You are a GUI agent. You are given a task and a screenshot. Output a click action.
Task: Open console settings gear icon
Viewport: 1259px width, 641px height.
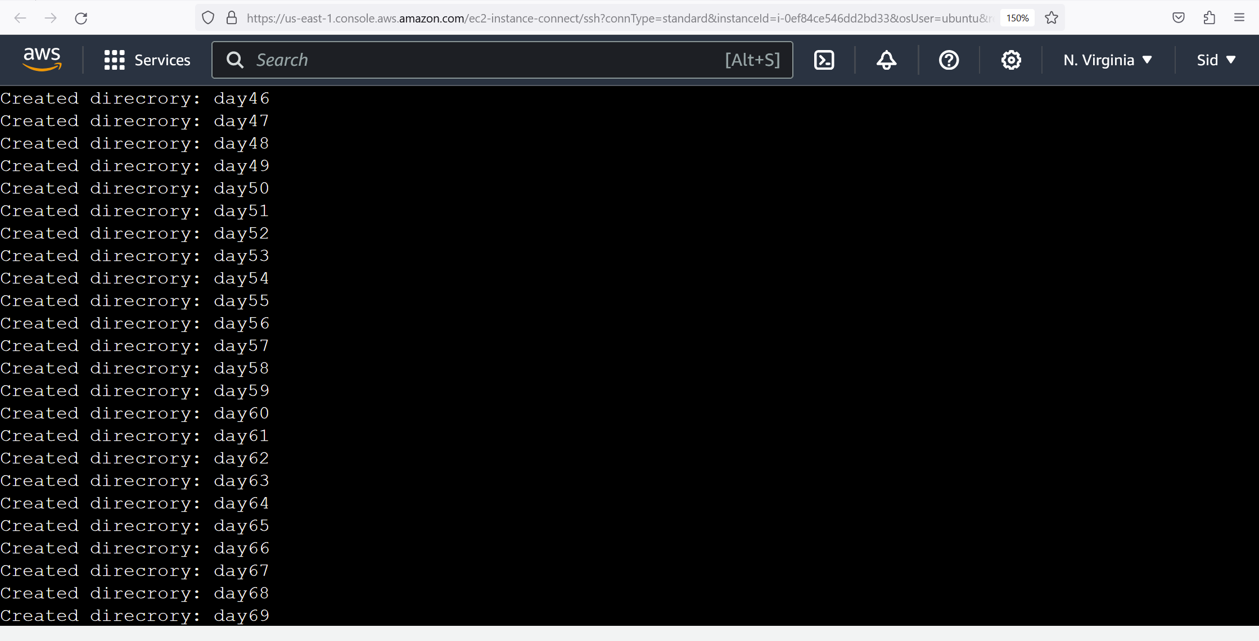coord(1011,60)
